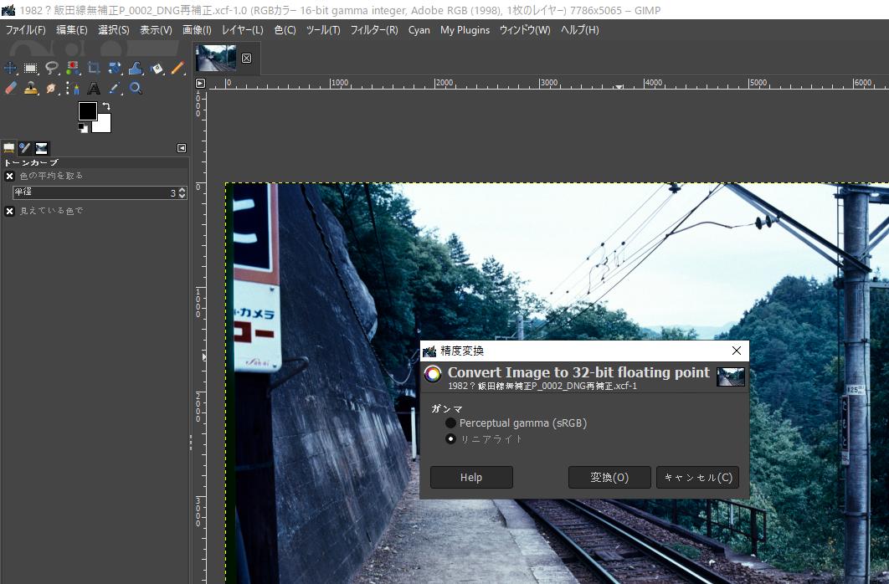The width and height of the screenshot is (889, 584).
Task: Open the 表示(V) menu
Action: pyautogui.click(x=156, y=30)
